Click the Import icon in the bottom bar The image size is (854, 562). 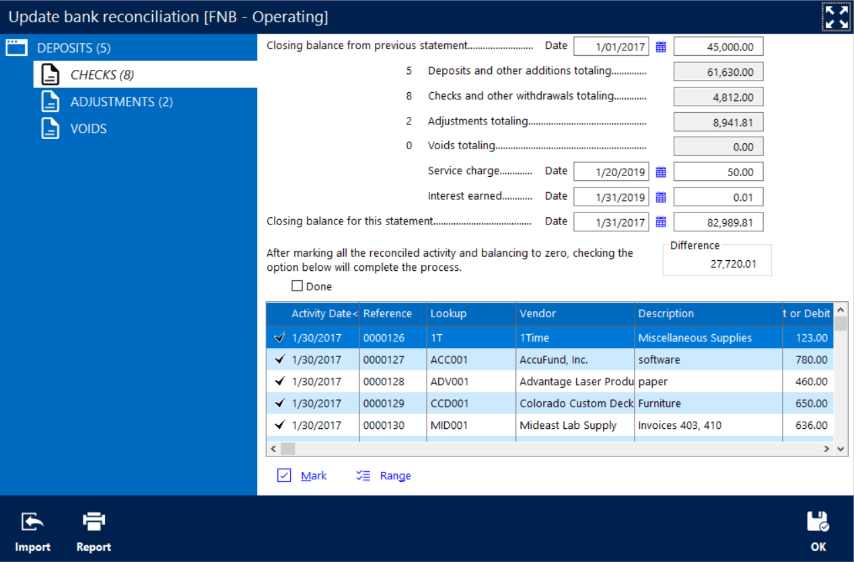[32, 521]
